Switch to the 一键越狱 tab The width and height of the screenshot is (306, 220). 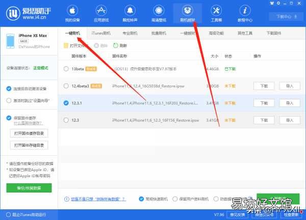[x=188, y=33]
